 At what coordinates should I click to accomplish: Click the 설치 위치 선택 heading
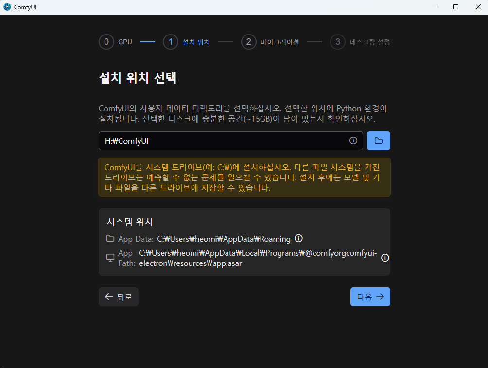coord(138,78)
